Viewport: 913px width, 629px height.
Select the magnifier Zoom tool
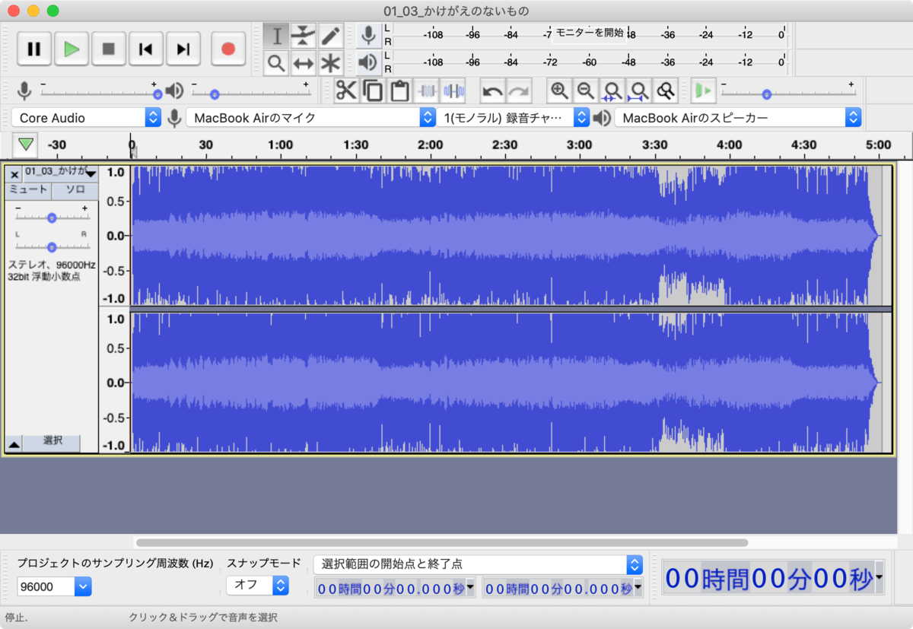pyautogui.click(x=277, y=63)
